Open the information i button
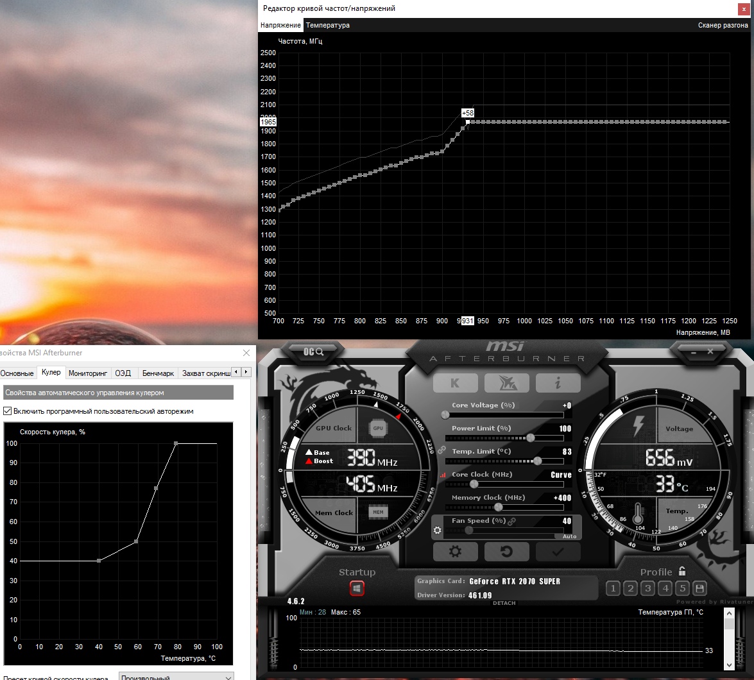The height and width of the screenshot is (680, 754). (558, 383)
